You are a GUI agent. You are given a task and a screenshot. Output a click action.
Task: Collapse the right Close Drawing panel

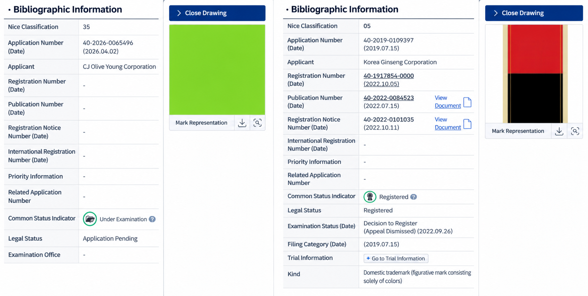tap(534, 13)
